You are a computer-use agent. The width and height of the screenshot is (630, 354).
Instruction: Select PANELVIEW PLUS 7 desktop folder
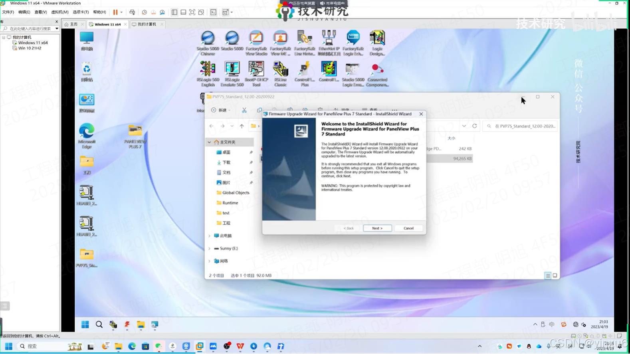(x=135, y=136)
